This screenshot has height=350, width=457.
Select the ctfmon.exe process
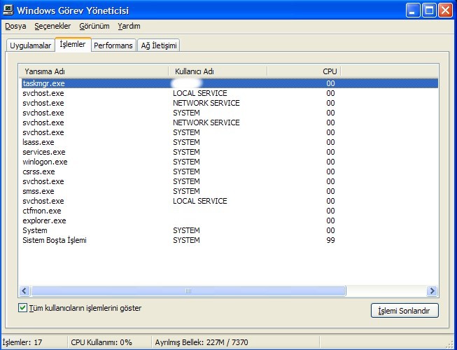point(42,211)
